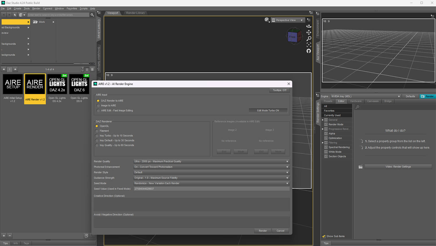
Task: Switch content list to grid view icon
Action: (87, 69)
